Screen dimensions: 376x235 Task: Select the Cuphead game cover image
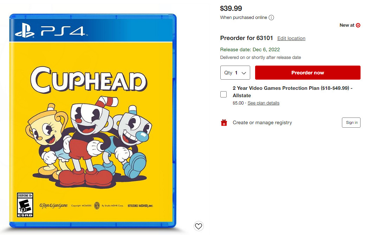[x=93, y=121]
